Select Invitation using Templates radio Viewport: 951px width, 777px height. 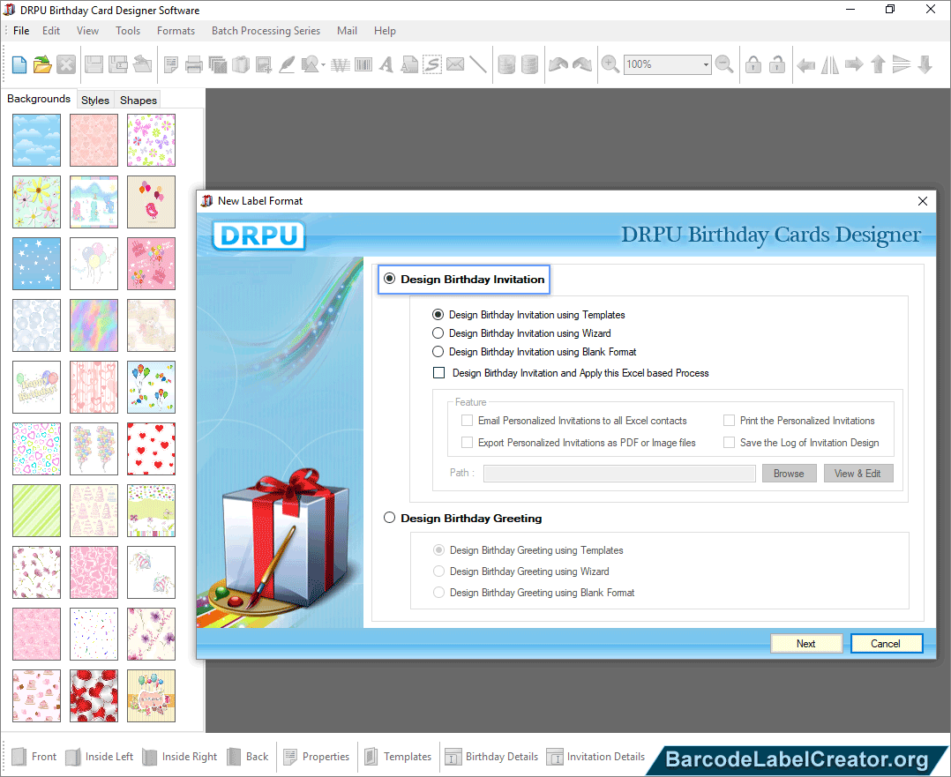[x=438, y=315]
